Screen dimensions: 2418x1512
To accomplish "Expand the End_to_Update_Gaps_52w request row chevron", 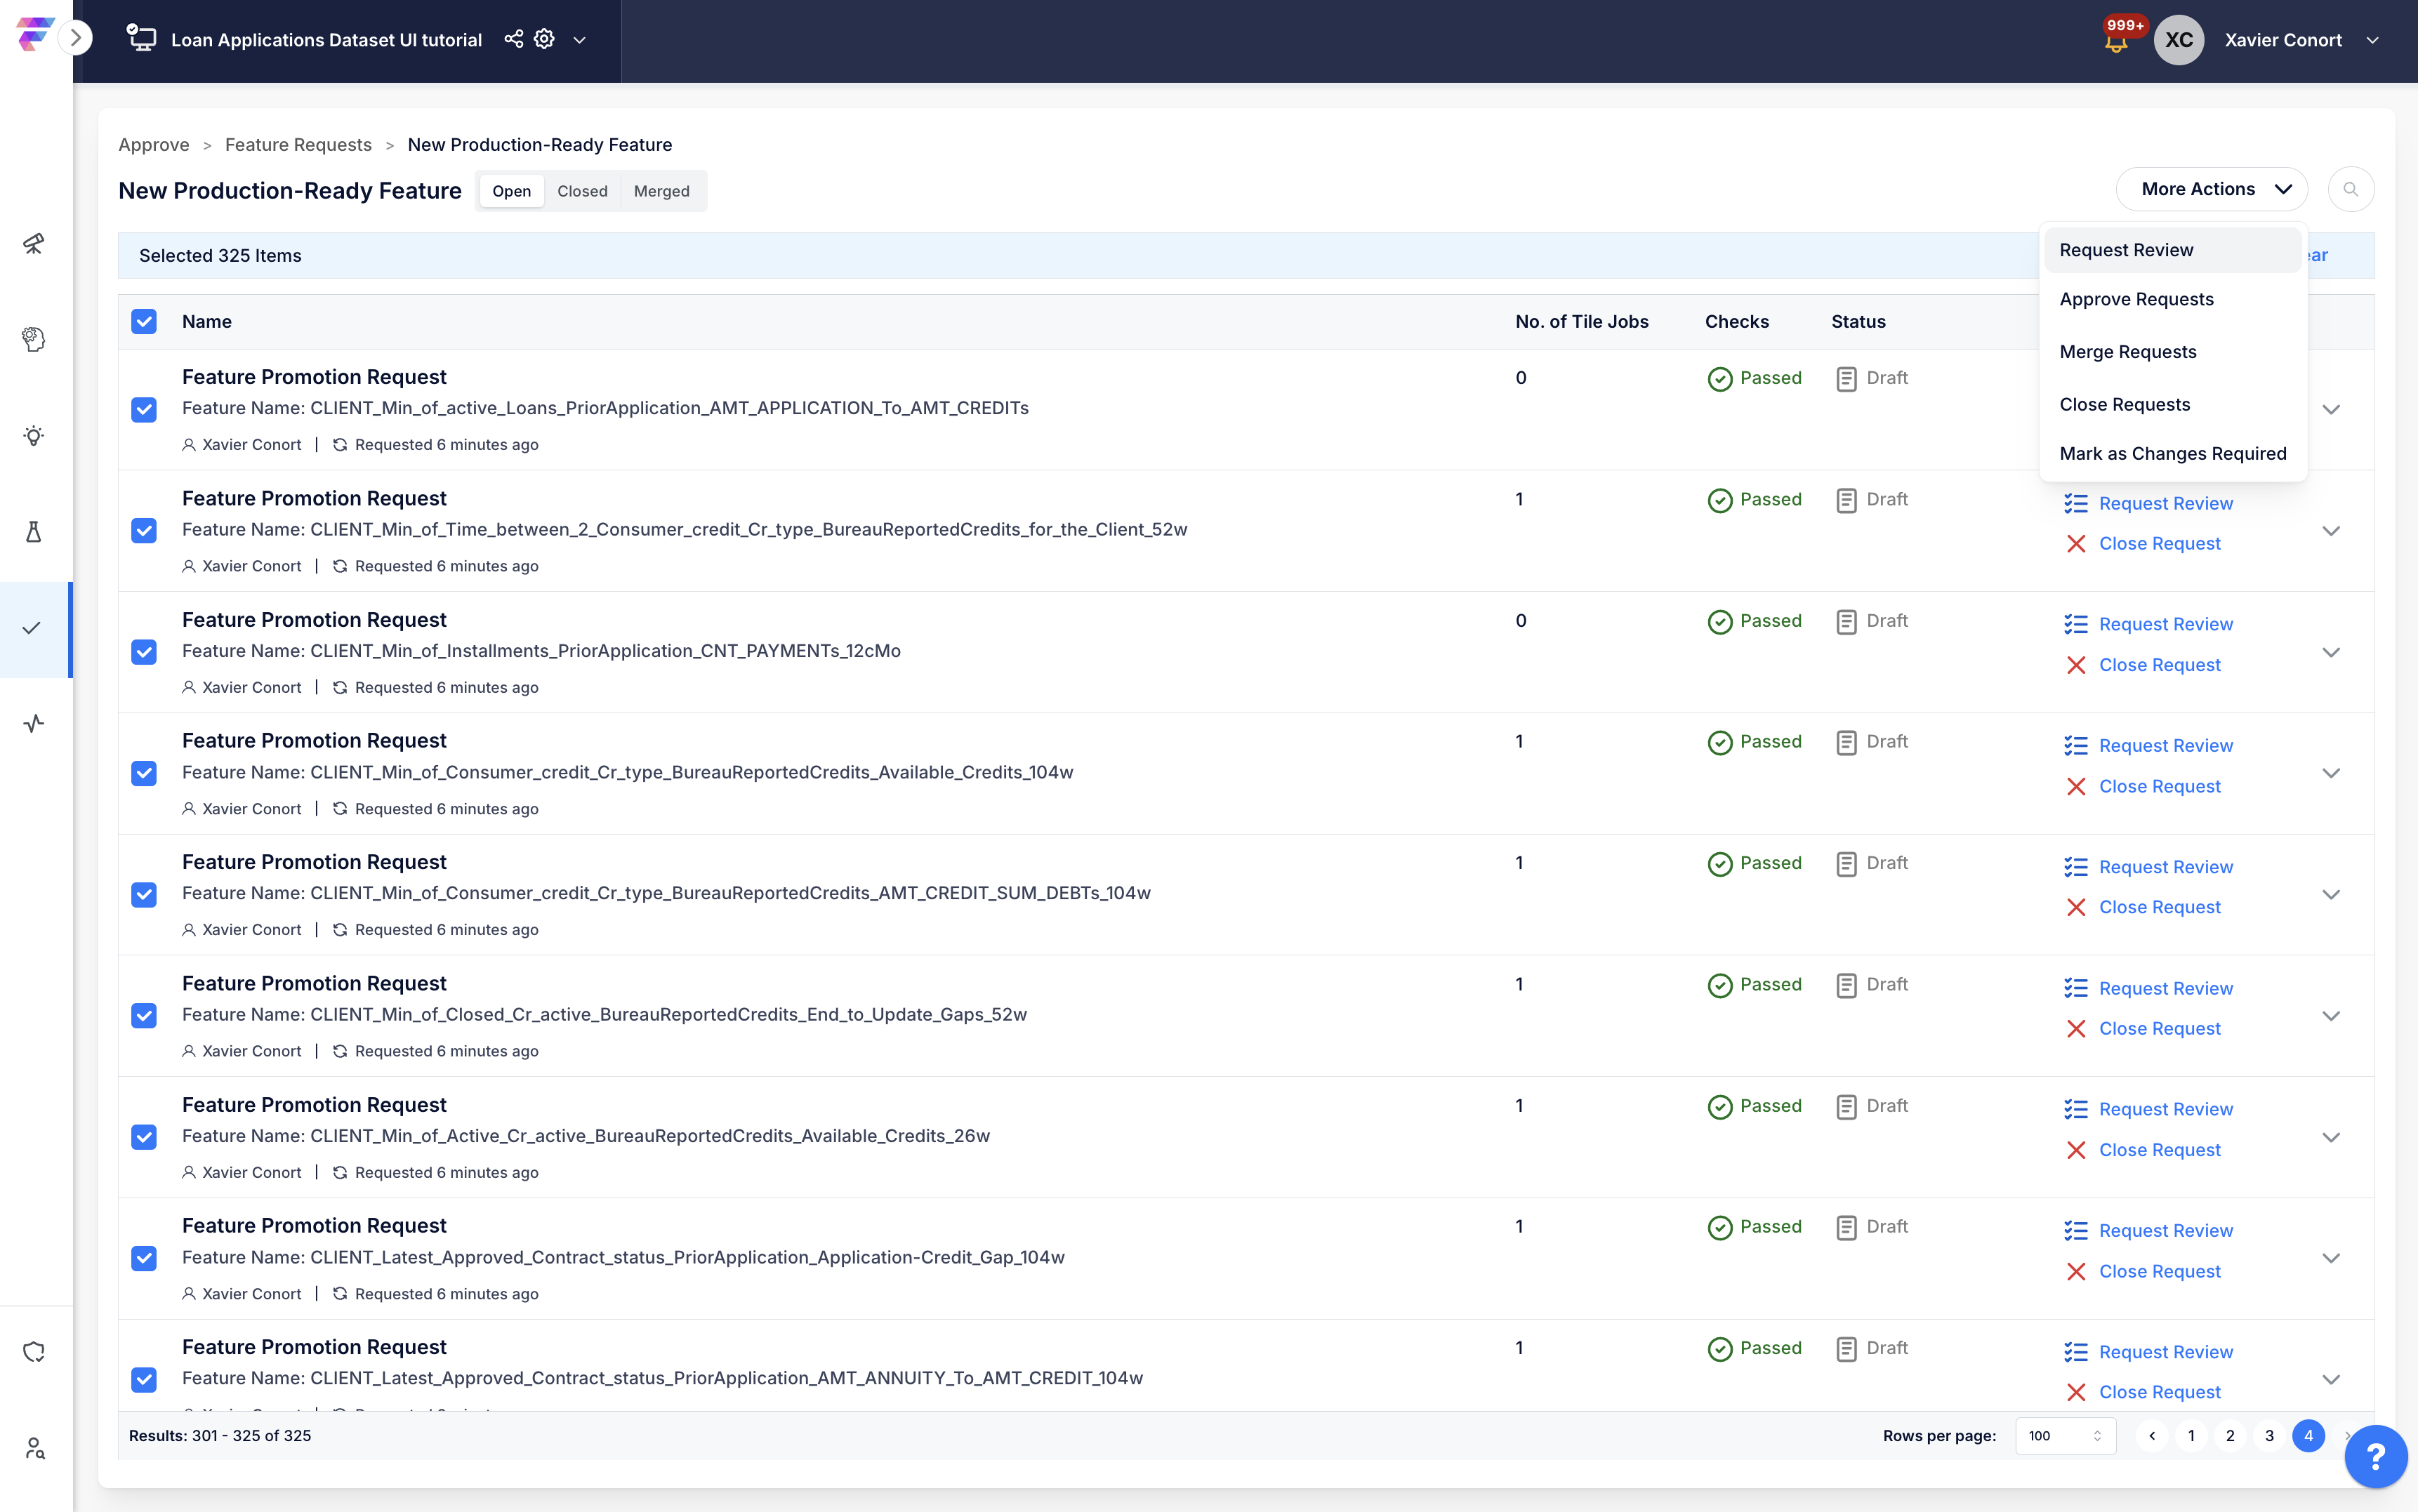I will pyautogui.click(x=2331, y=1016).
